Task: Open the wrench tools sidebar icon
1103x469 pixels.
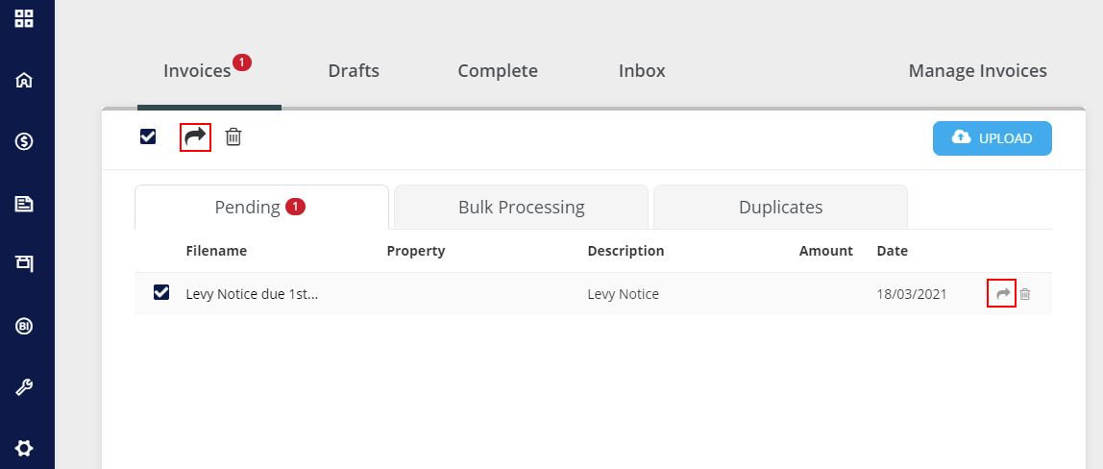Action: tap(24, 387)
